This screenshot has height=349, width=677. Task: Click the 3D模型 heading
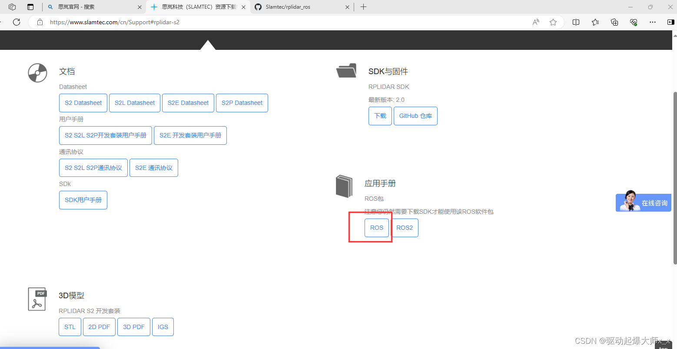[71, 295]
